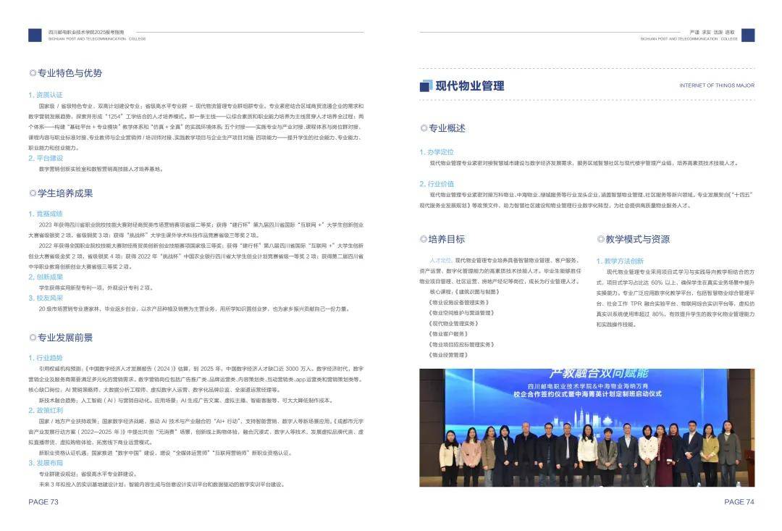The width and height of the screenshot is (782, 531).
Task: Click the subheading 1. 行业趋势
Action: 46,358
